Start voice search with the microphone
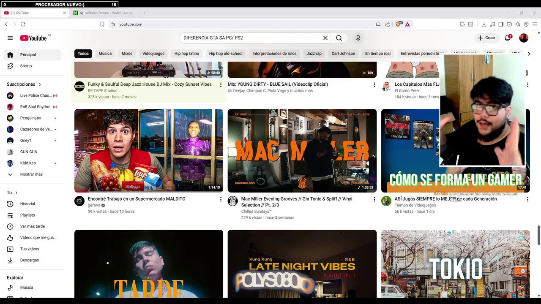This screenshot has width=541, height=304. (x=358, y=38)
